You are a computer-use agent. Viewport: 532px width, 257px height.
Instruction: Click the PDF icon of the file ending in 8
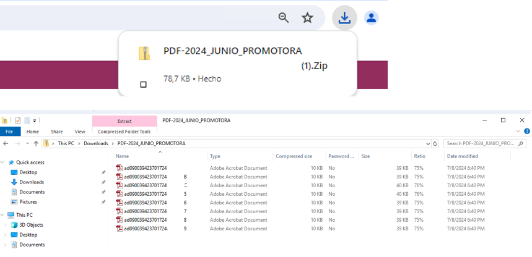(119, 220)
